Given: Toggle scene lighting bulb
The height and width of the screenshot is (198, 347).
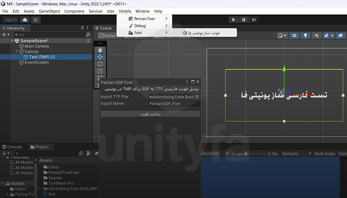Looking at the screenshot, I should click(x=305, y=35).
